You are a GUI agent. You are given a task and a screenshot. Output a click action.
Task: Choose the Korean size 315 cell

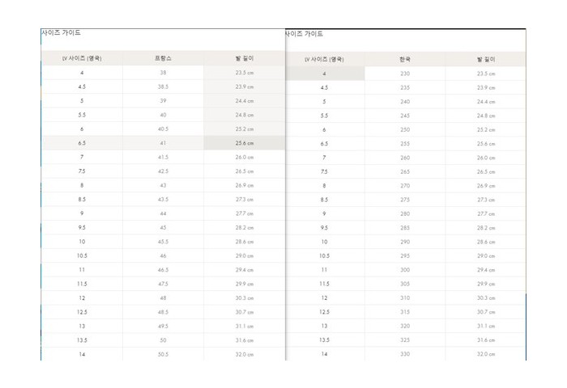[405, 311]
